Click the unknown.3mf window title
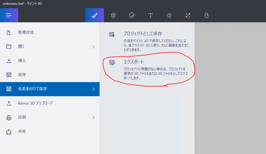Image resolution: width=266 pixels, height=154 pixels. coord(22,4)
